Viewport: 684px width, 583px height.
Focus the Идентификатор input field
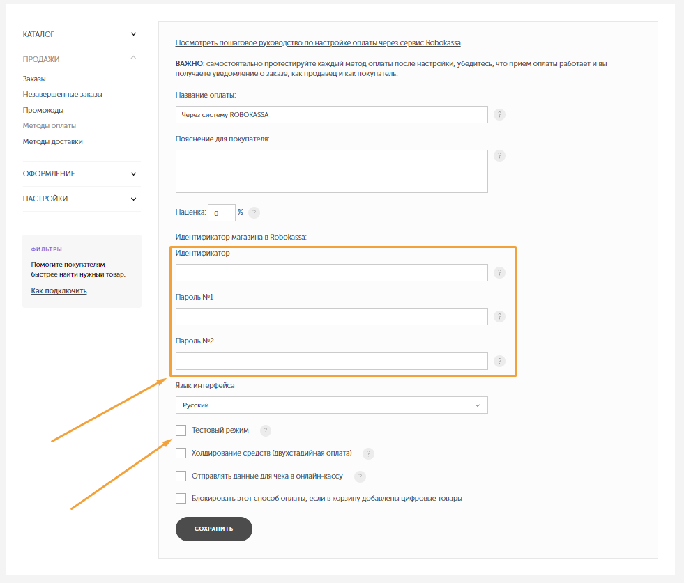pos(331,273)
